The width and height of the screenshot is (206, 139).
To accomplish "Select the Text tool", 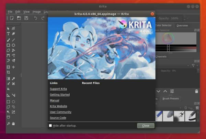I will coord(8,34).
